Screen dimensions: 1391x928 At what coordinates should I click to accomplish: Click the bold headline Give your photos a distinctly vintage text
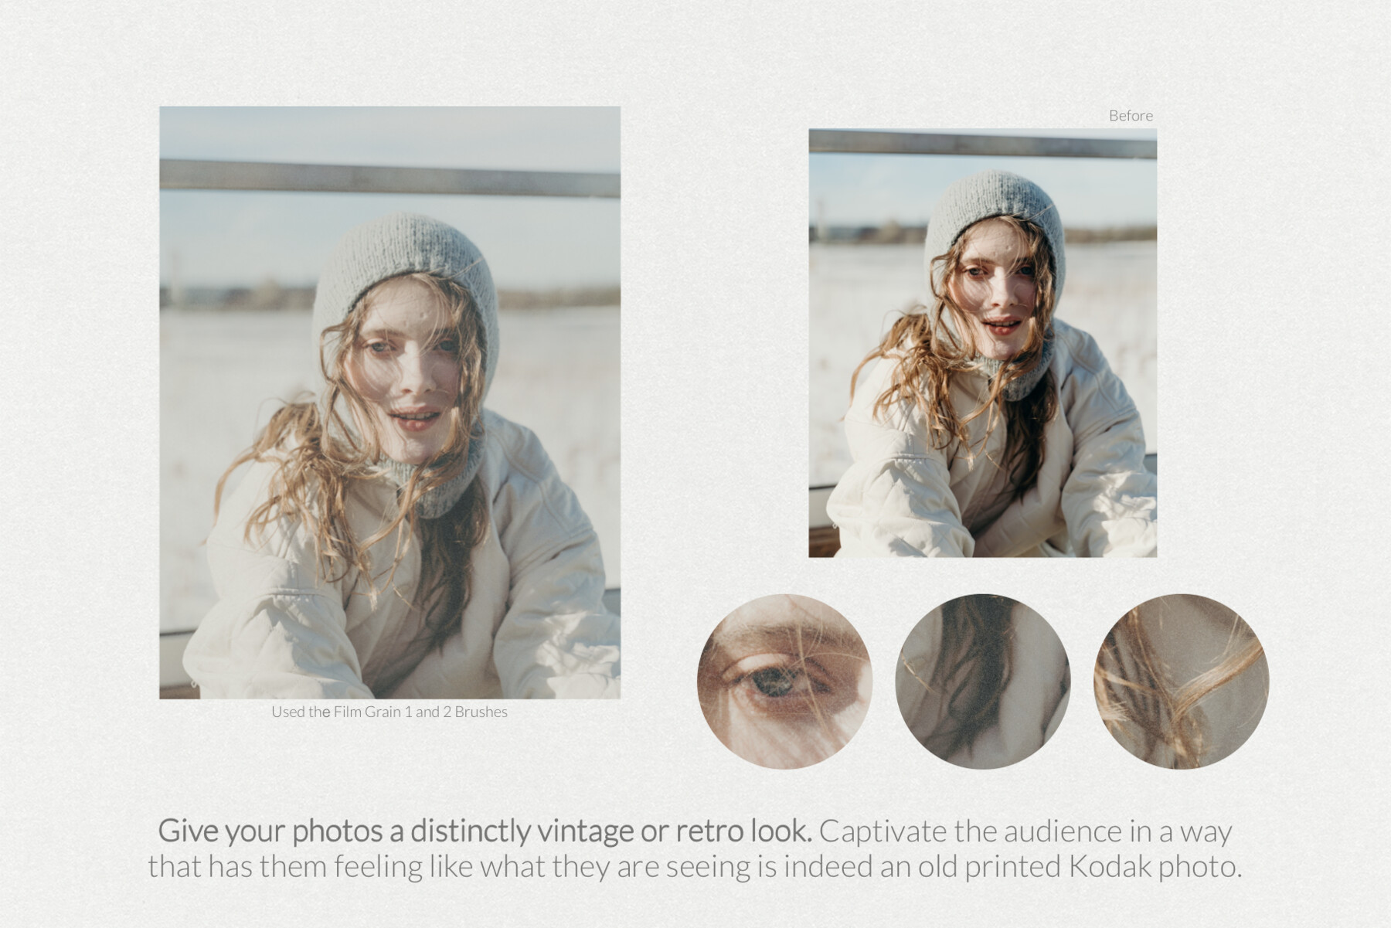(487, 833)
